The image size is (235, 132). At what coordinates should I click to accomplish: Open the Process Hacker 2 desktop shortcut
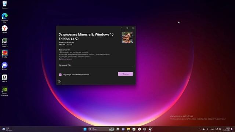pos(4,43)
